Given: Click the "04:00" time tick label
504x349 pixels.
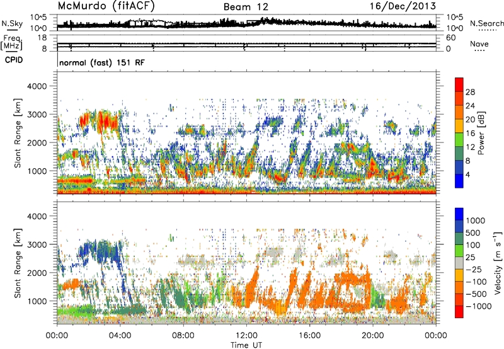Looking at the screenshot, I should (120, 336).
